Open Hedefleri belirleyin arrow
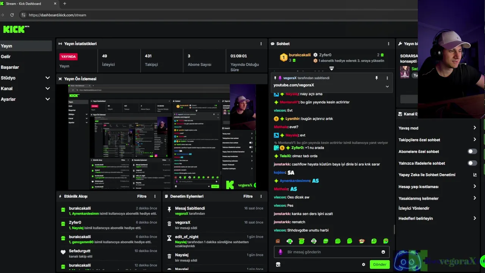Screen dimensions: 485x273 (474, 218)
